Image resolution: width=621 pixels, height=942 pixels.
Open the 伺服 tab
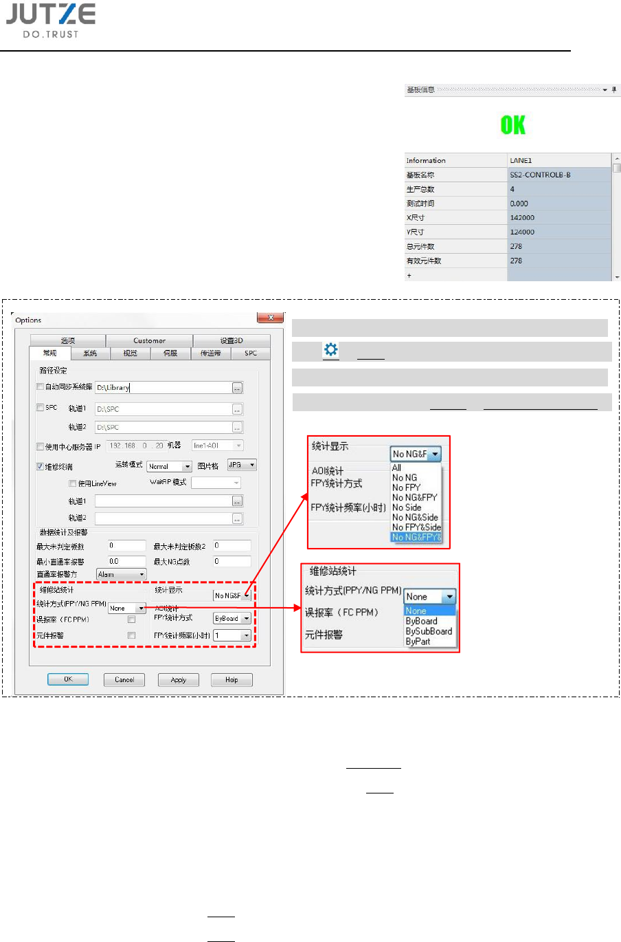(170, 353)
